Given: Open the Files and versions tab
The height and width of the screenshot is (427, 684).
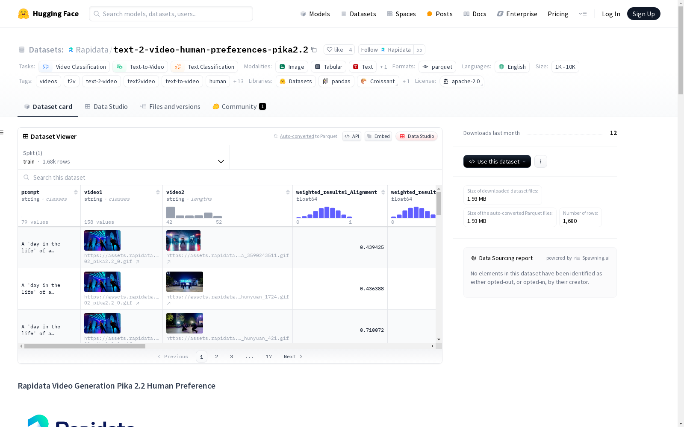Looking at the screenshot, I should [170, 107].
